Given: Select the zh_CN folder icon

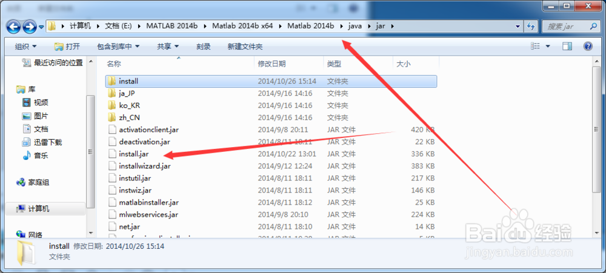Looking at the screenshot, I should (112, 117).
